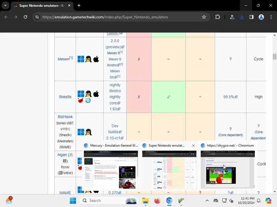Reload the current page
Screen dimensions: 277x207
(x=25, y=17)
